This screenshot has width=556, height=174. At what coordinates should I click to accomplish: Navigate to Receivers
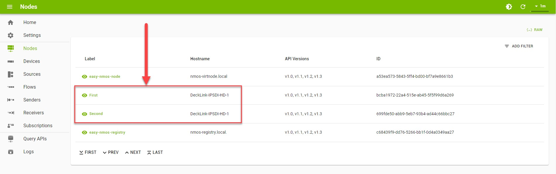pyautogui.click(x=34, y=113)
